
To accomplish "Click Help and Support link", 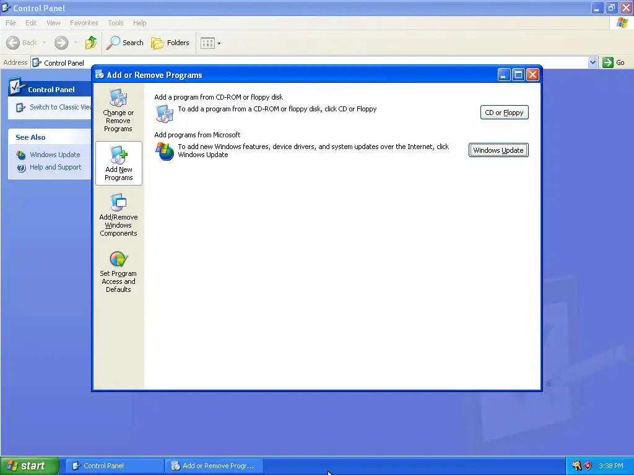I will pyautogui.click(x=55, y=167).
